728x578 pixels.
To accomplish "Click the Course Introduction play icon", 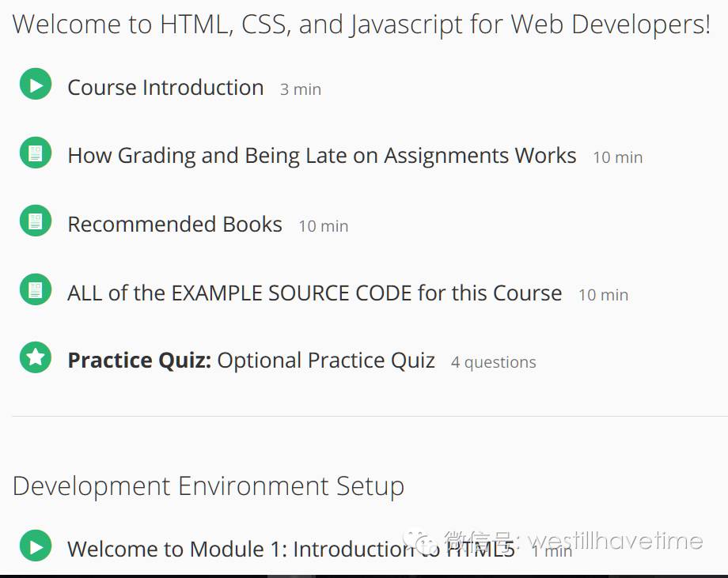I will point(36,84).
